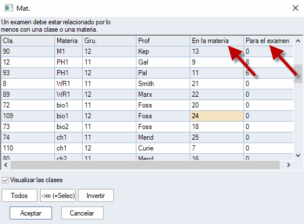Select the value 18 in bio2 row
The width and height of the screenshot is (304, 224).
(x=217, y=127)
